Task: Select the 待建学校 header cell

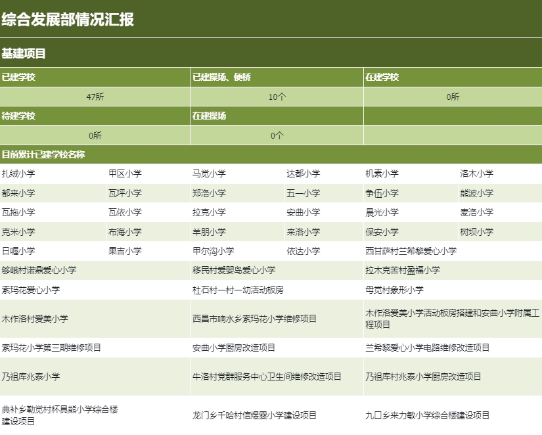Action: pos(95,116)
